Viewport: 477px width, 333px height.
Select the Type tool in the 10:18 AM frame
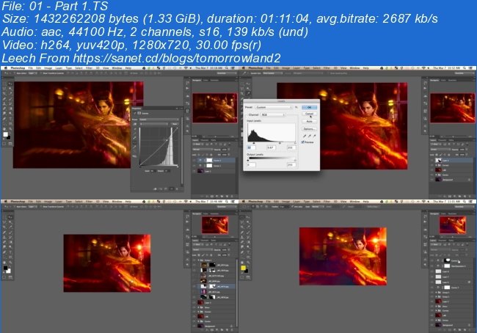coord(10,119)
